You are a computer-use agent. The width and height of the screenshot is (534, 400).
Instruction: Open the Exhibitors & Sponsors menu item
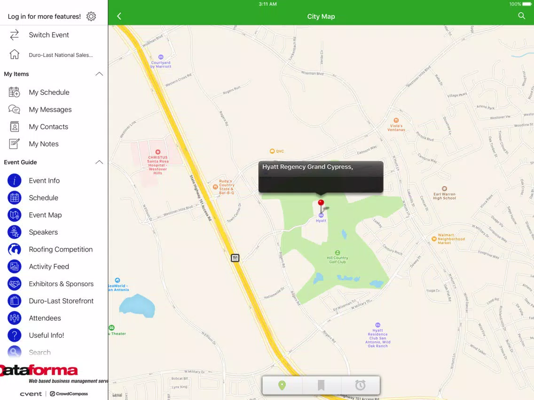coord(54,284)
